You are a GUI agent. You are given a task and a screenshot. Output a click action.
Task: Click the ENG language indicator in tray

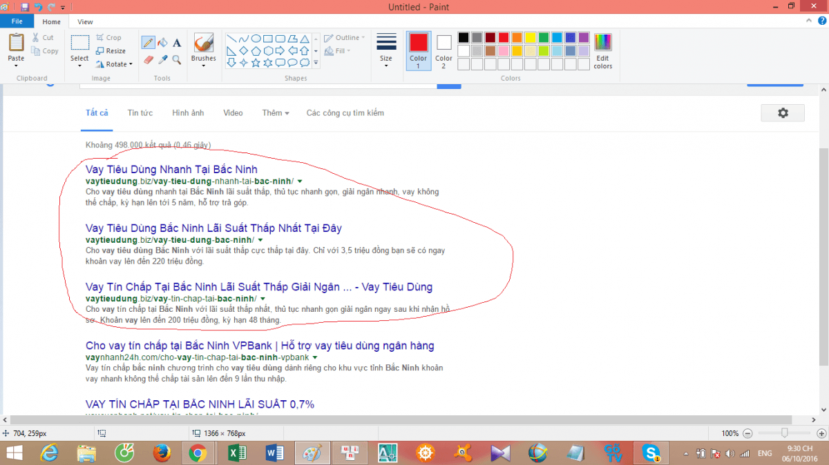(x=765, y=453)
